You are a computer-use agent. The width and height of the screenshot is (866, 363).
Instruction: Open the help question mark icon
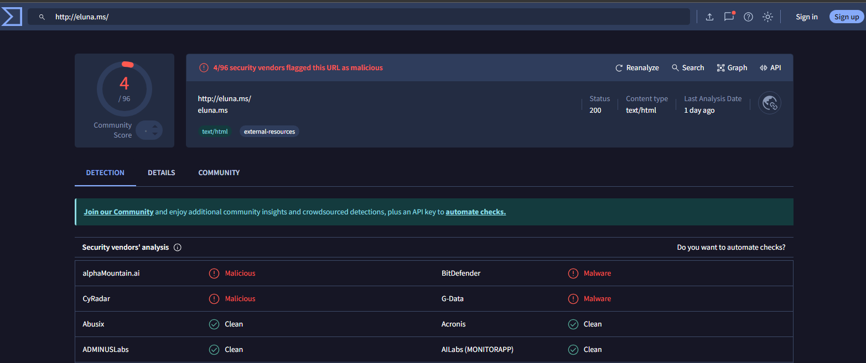click(x=748, y=17)
